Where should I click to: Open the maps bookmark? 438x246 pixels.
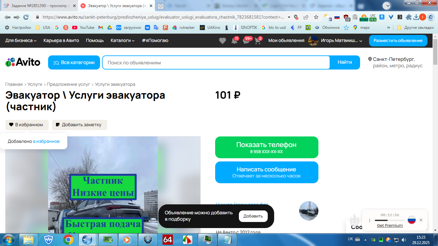click(x=361, y=28)
